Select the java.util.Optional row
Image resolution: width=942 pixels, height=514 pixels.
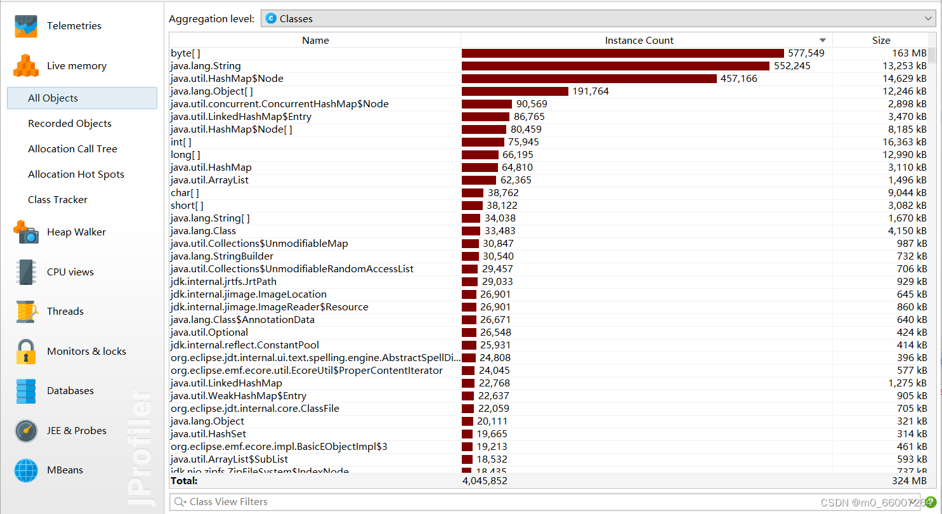coord(549,333)
